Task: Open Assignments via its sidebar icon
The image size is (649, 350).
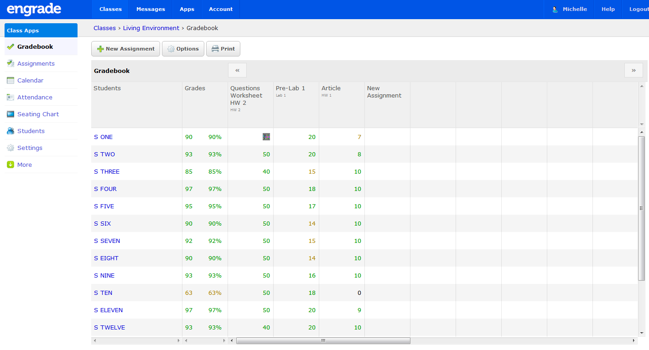Action: [x=10, y=63]
